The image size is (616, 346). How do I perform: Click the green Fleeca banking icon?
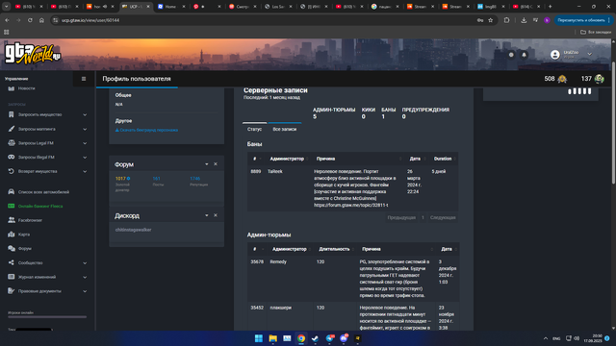pyautogui.click(x=11, y=206)
